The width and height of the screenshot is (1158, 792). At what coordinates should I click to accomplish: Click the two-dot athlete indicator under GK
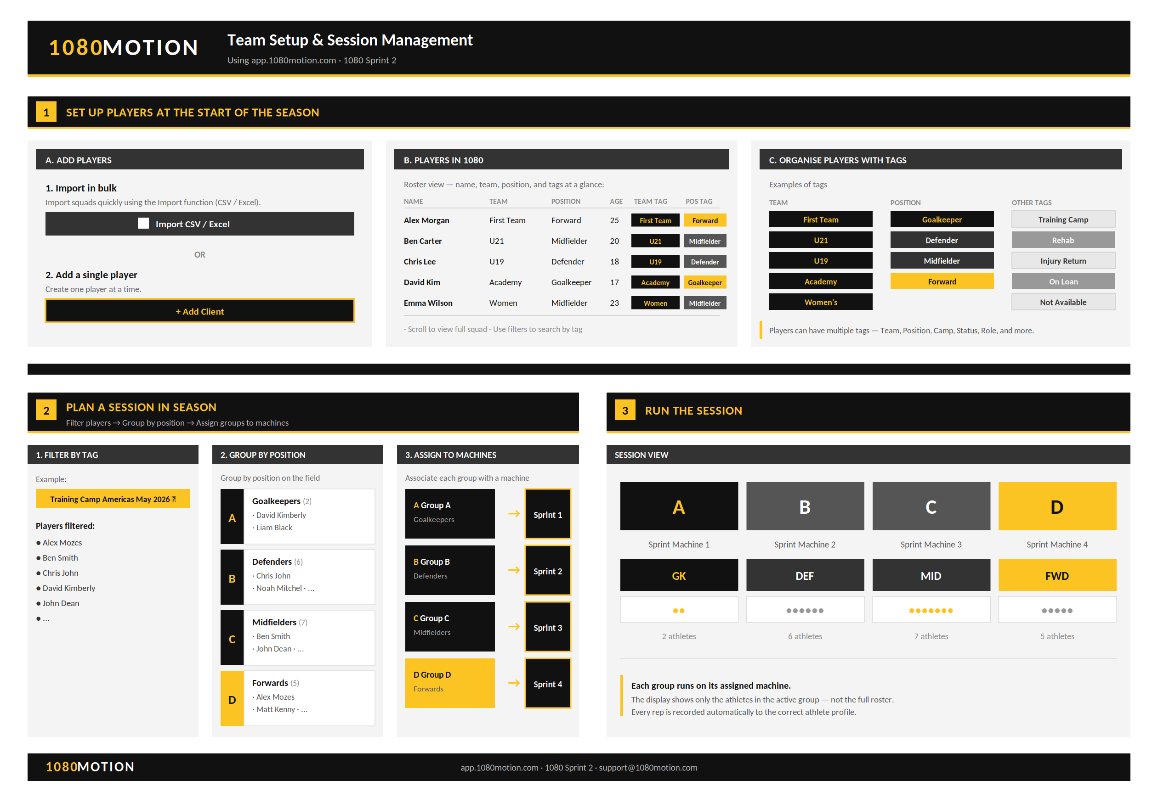[679, 610]
